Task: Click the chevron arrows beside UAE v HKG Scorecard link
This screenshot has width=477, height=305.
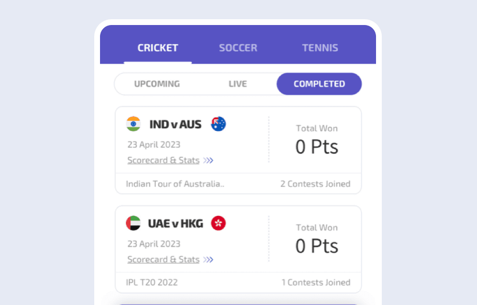Action: 208,259
